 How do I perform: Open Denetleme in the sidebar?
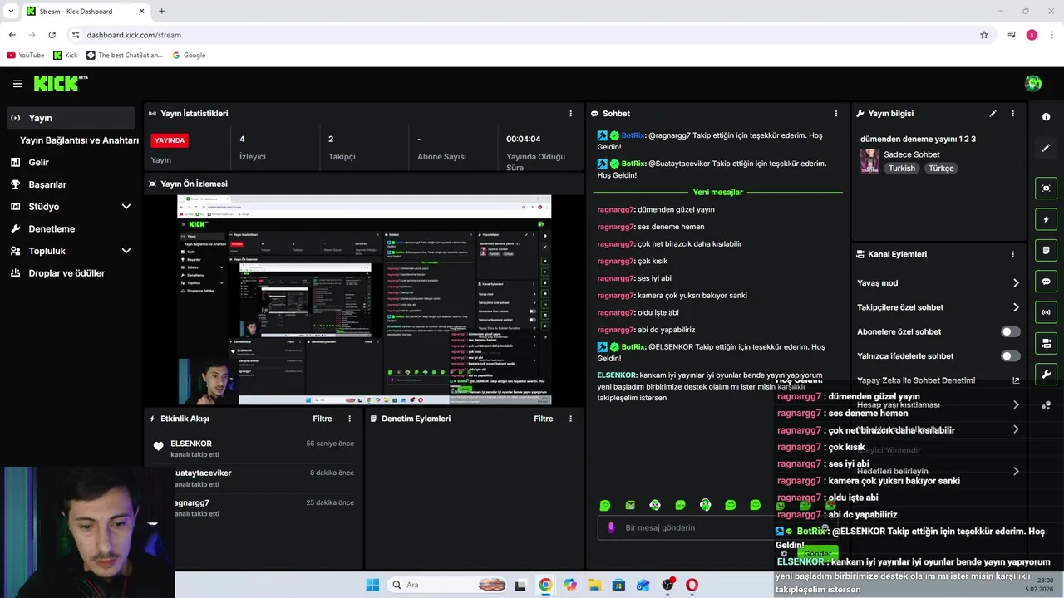(x=71, y=228)
